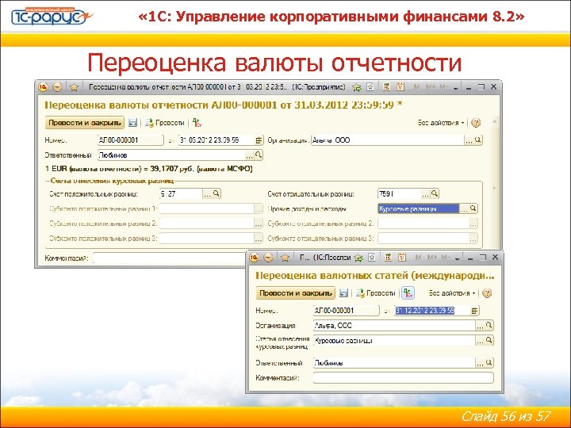Viewport: 571px width, 428px height.
Task: Open the date picker next to the 31.03.2012 date field
Action: (x=259, y=140)
